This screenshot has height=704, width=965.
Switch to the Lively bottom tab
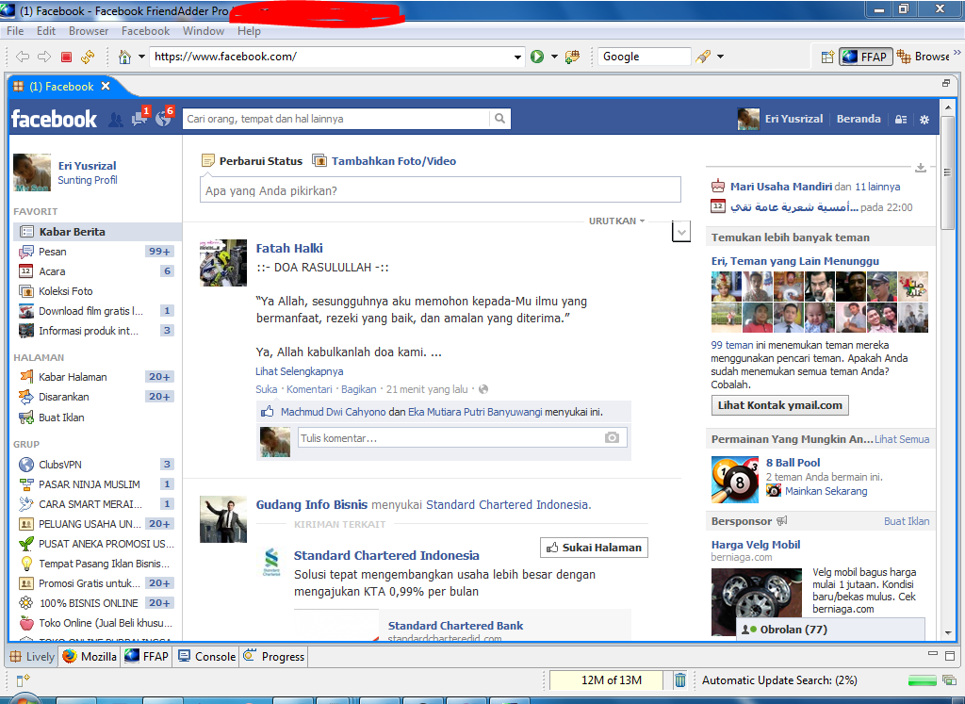(x=32, y=657)
